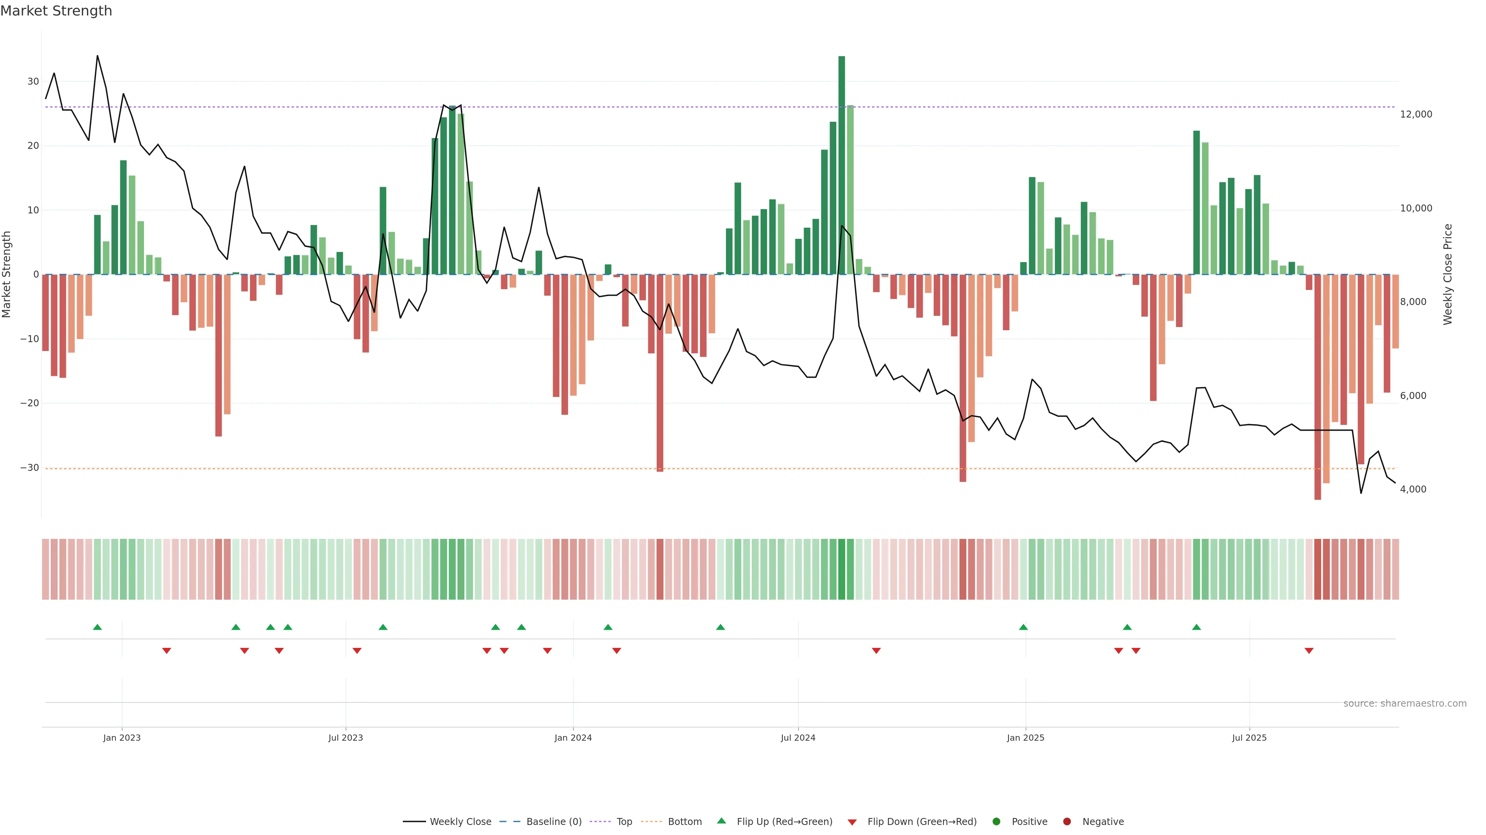The height and width of the screenshot is (835, 1486).
Task: Click the first red flip-down triangle marker
Action: [167, 651]
